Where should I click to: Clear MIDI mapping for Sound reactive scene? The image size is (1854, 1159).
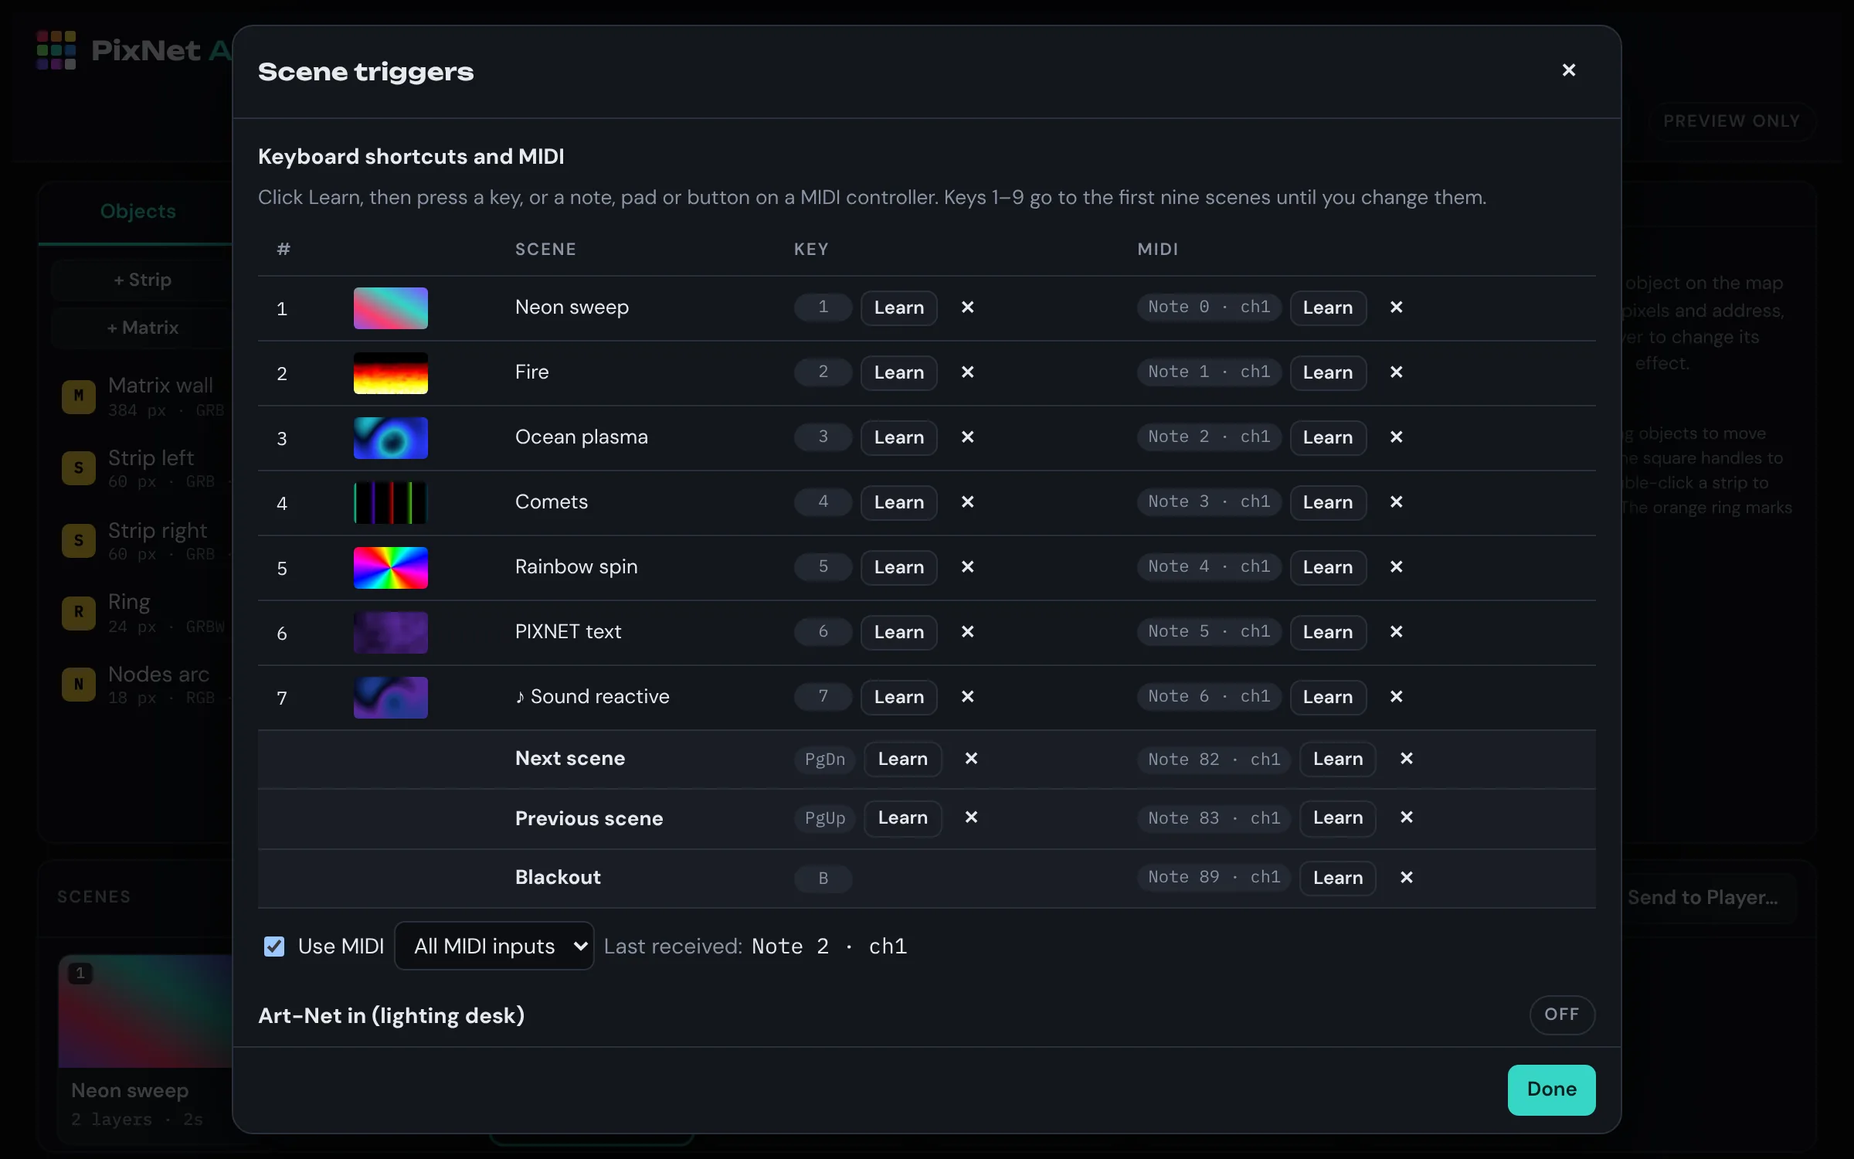tap(1396, 697)
